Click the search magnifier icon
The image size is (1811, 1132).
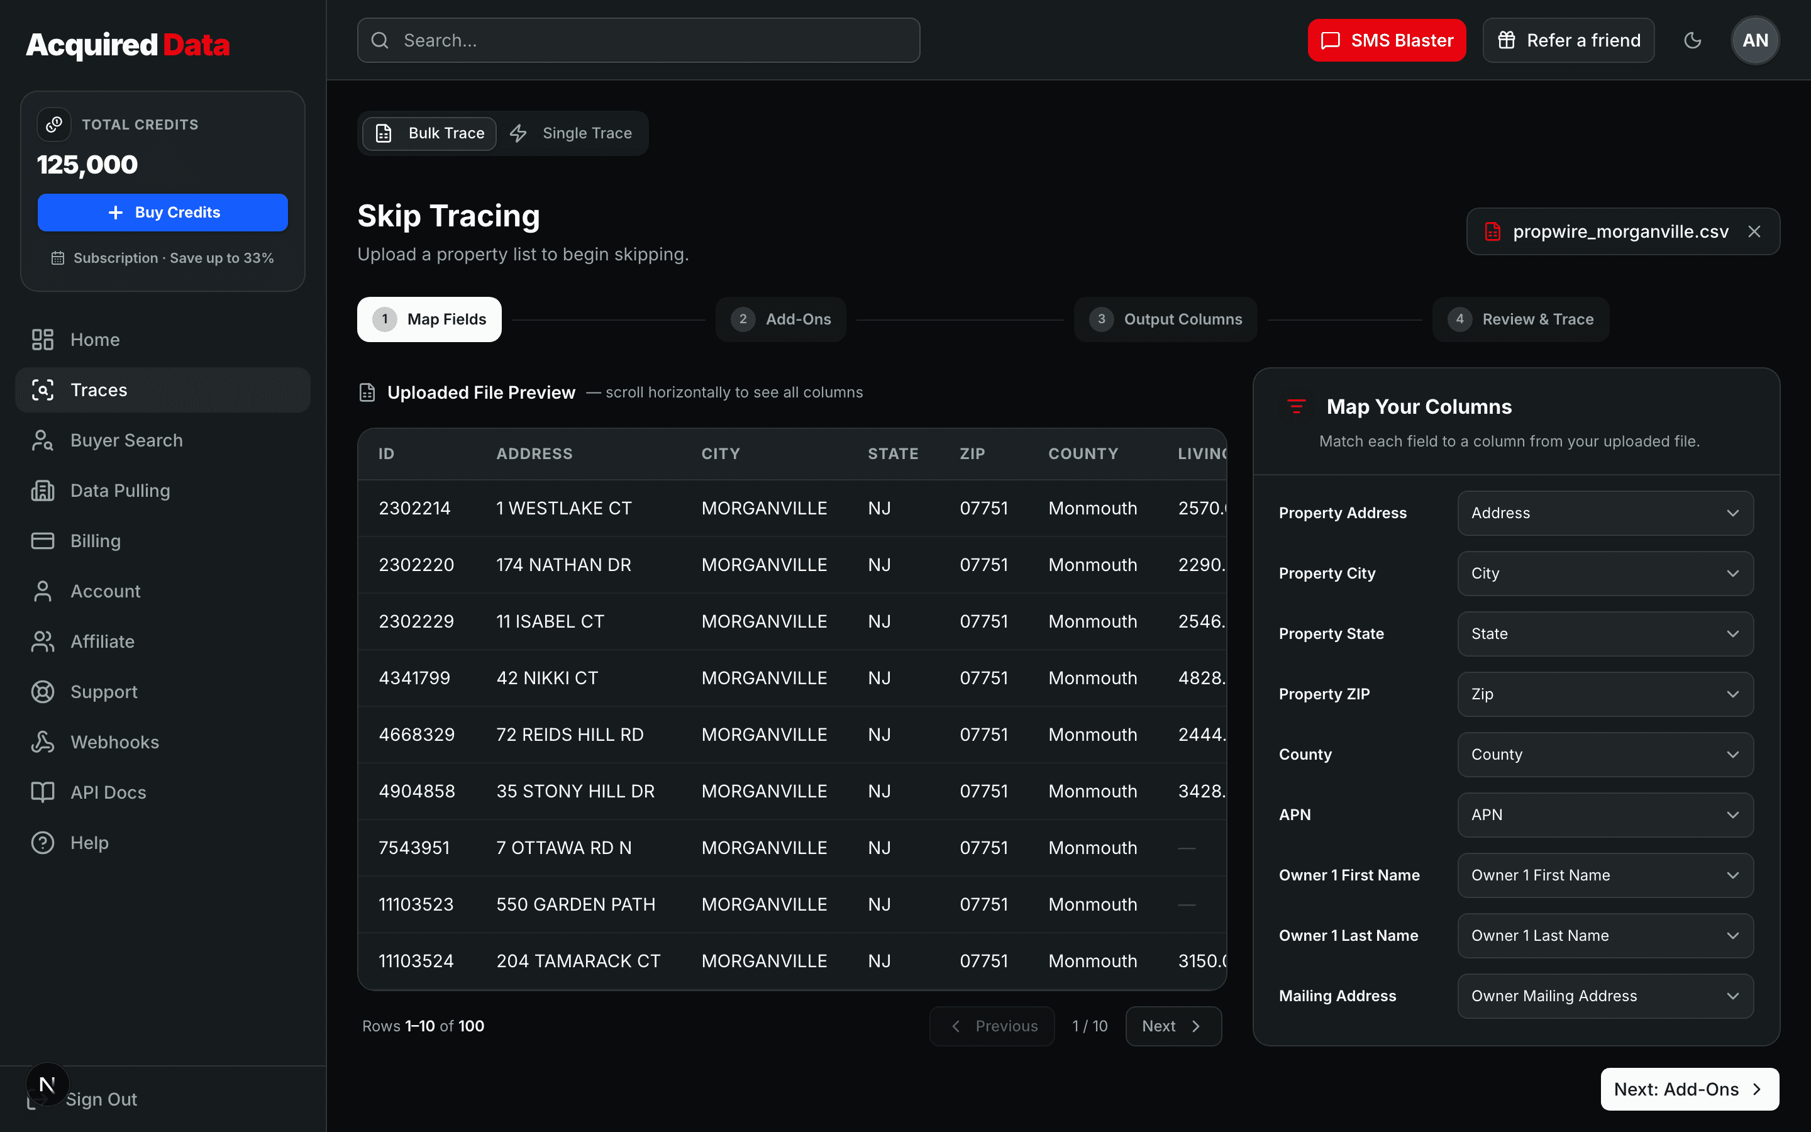pyautogui.click(x=380, y=40)
